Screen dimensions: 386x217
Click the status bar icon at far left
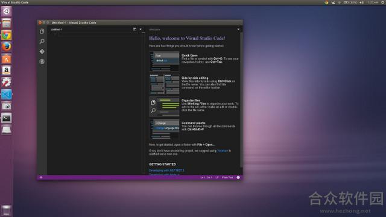[x=41, y=177]
